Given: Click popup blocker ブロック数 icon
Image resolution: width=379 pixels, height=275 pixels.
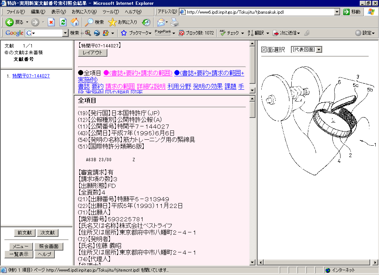Looking at the screenshot, I should click(181, 33).
